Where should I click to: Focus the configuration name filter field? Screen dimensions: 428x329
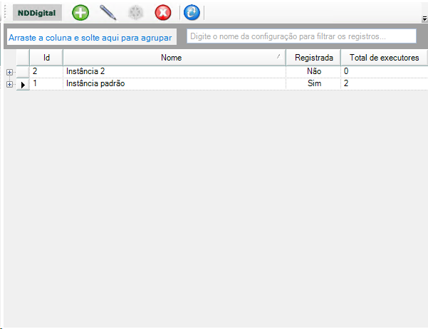pos(301,36)
